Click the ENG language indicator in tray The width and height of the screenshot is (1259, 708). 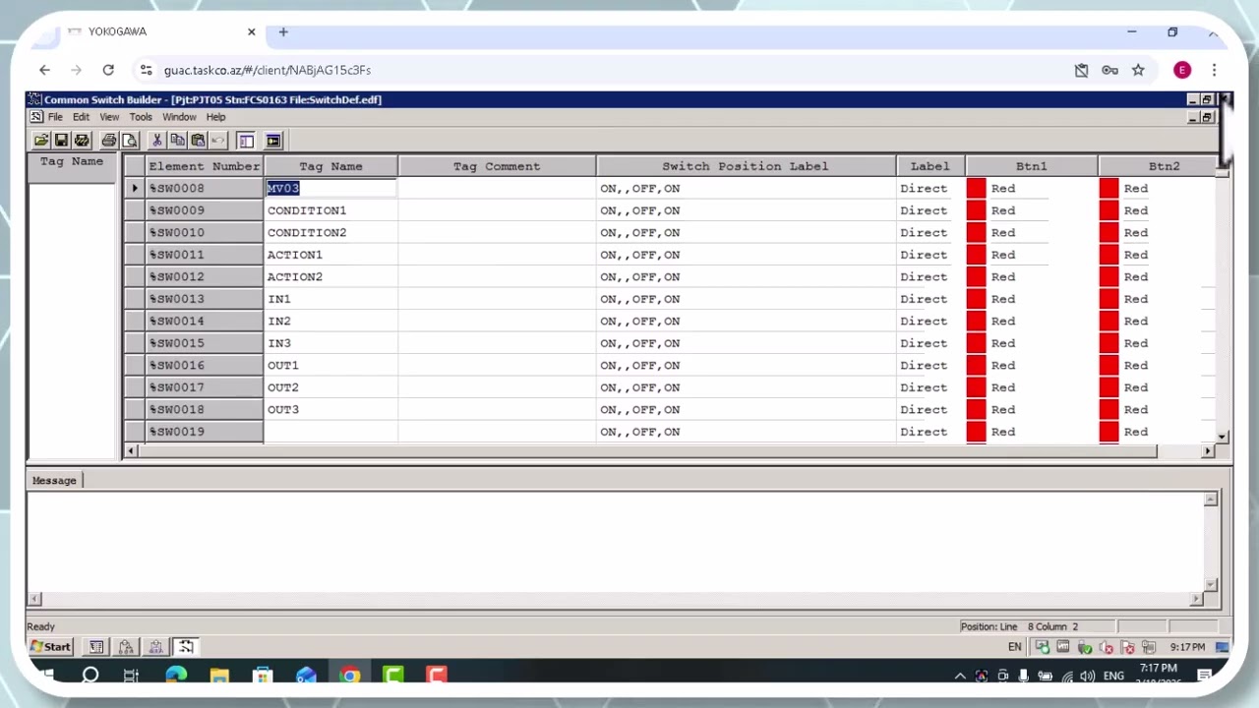[1113, 676]
